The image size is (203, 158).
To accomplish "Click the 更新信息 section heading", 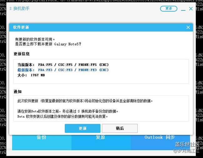I will pyautogui.click(x=22, y=54).
